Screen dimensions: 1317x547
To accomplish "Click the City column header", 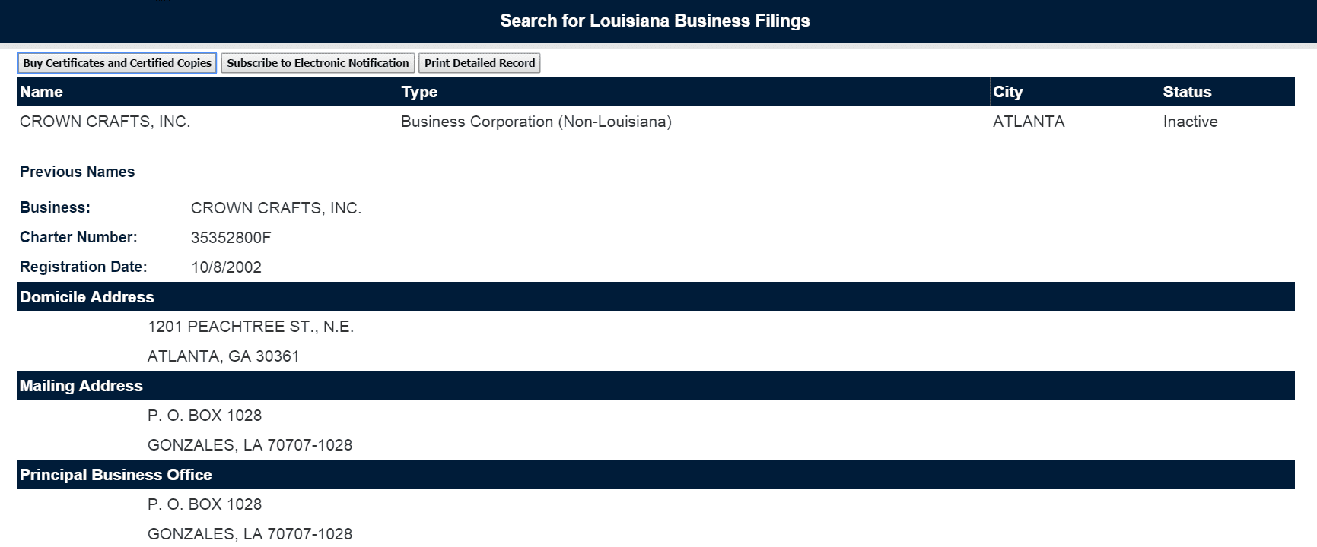I will [1007, 92].
